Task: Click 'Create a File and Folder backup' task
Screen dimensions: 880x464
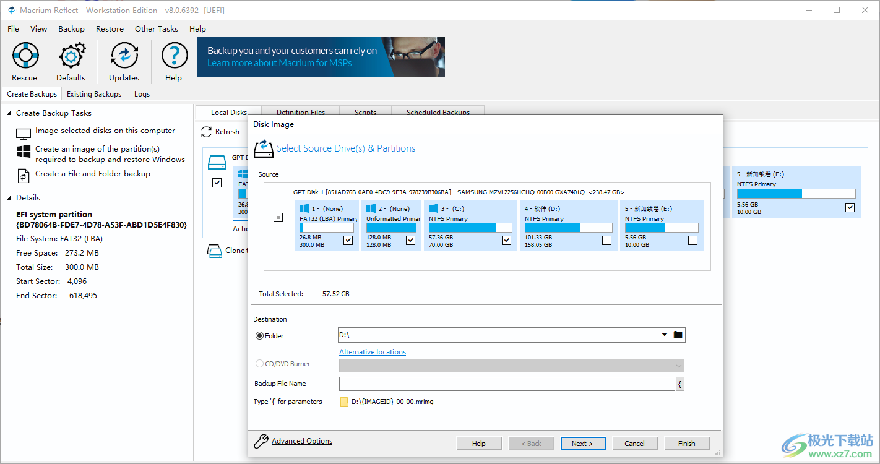Action: [93, 174]
